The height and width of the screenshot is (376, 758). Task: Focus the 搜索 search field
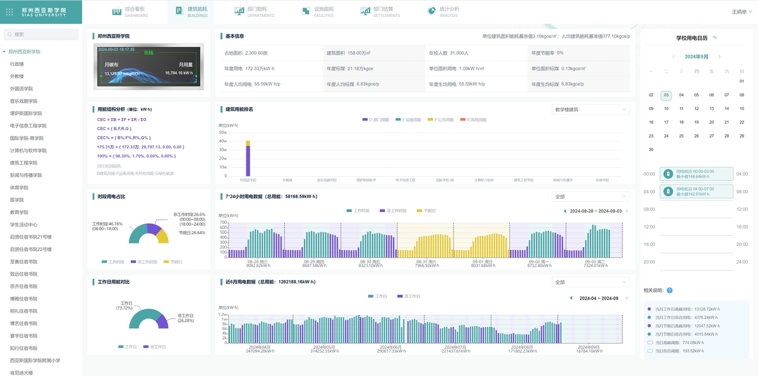41,34
